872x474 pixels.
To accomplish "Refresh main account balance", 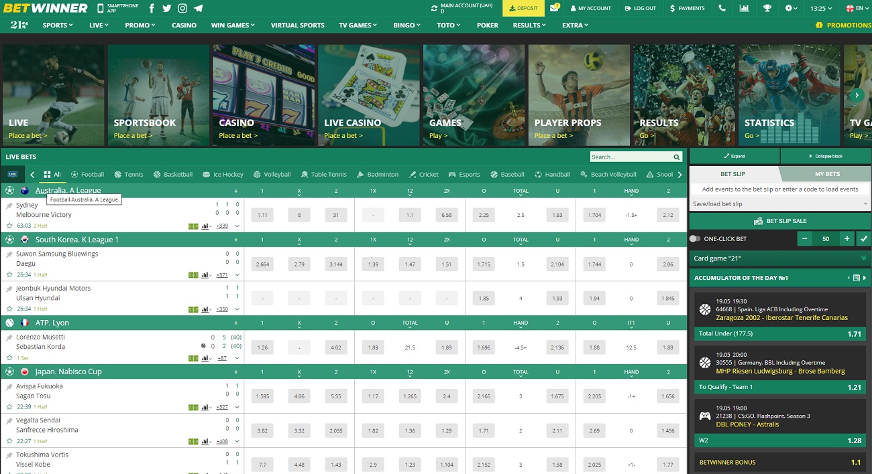I will [x=435, y=9].
